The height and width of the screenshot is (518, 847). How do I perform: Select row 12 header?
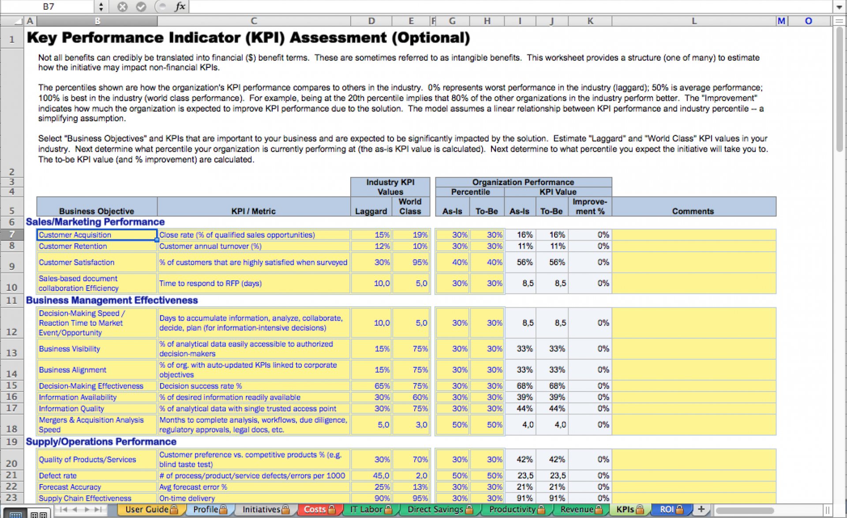click(x=12, y=323)
